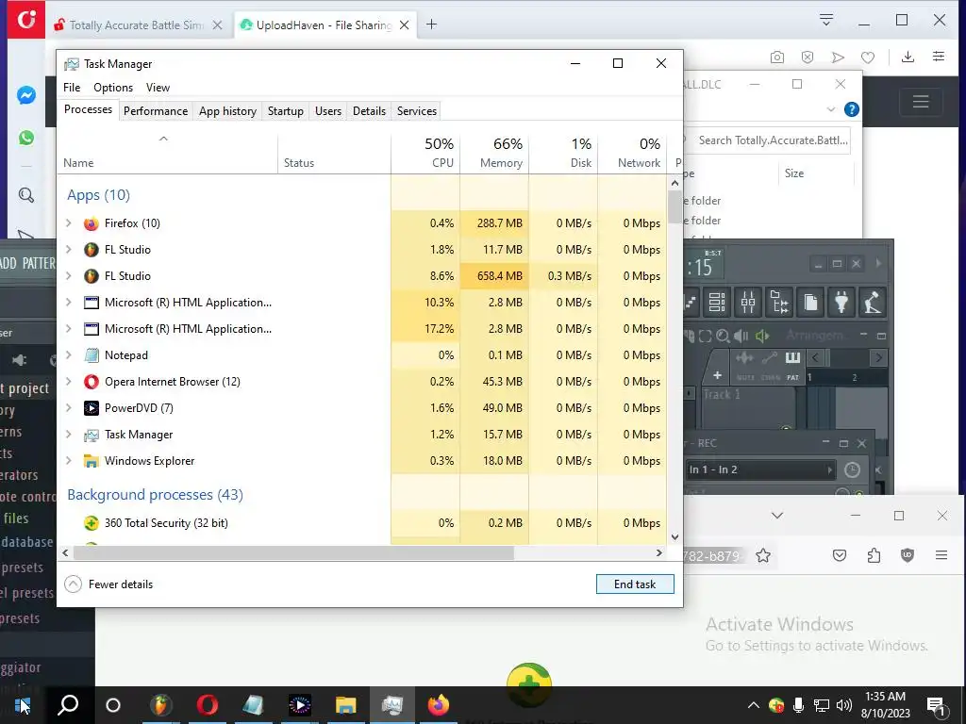Expand HTML Application row using 17.2% CPU
The height and width of the screenshot is (724, 966).
[69, 329]
